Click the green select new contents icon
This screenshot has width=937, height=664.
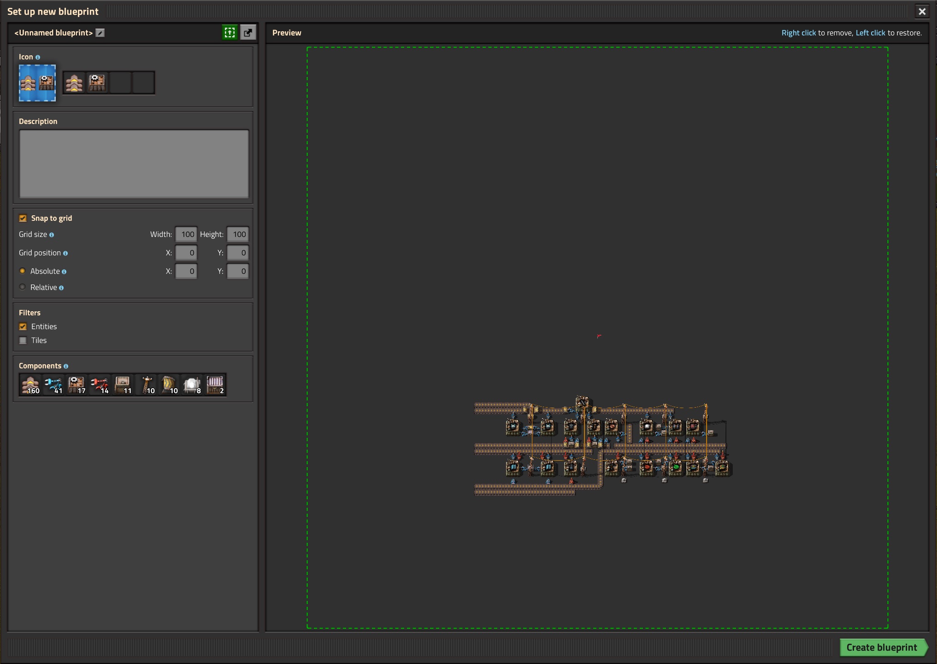[x=230, y=32]
